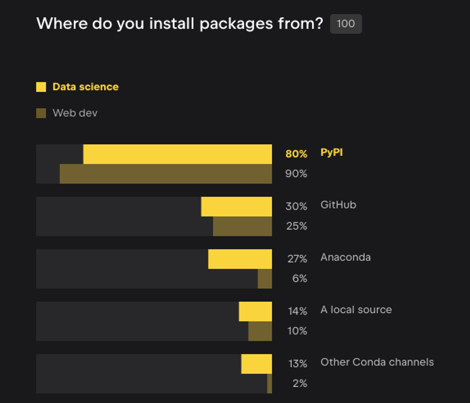
Task: Click the GitHub category label
Action: [x=338, y=205]
